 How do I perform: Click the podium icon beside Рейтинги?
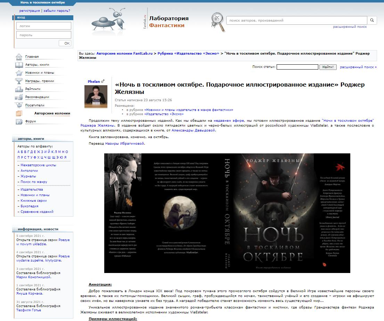click(19, 89)
